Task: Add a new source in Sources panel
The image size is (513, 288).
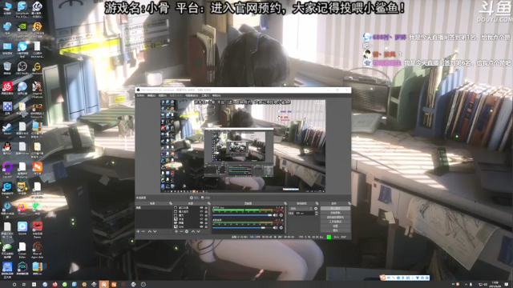Action: click(176, 231)
